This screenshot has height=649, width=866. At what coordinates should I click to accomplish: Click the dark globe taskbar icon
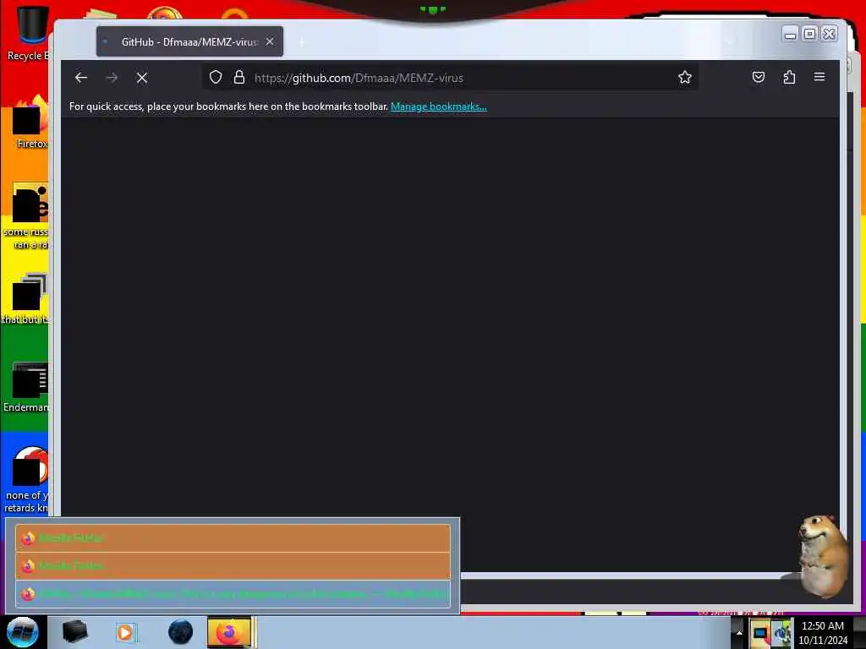[181, 632]
